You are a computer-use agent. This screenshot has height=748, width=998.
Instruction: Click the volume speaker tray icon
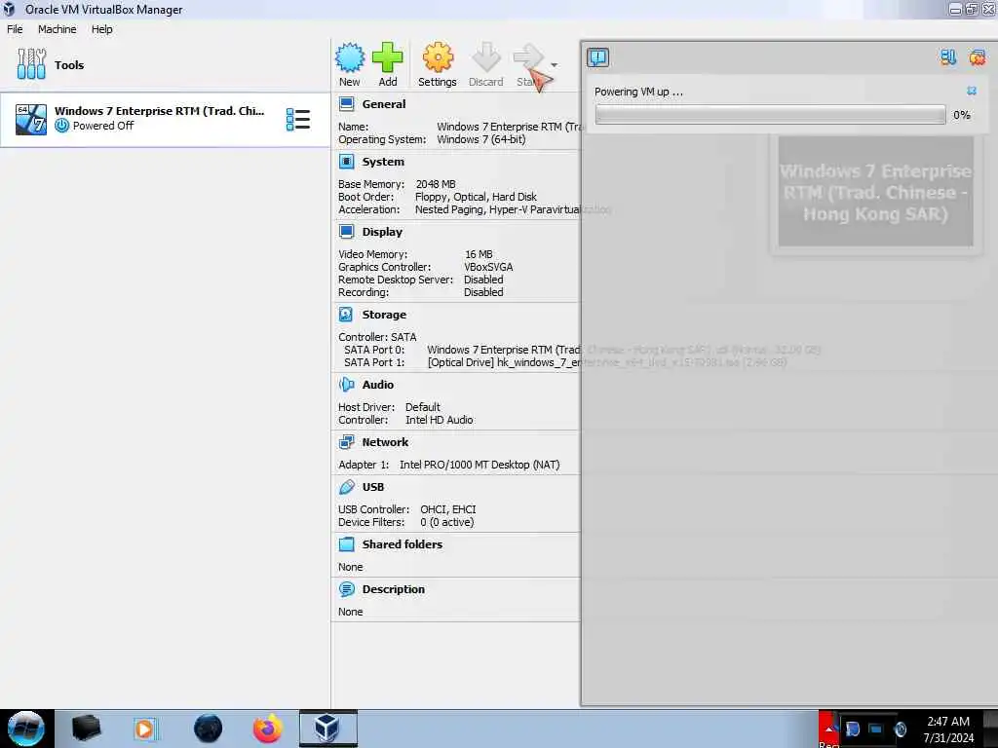900,729
